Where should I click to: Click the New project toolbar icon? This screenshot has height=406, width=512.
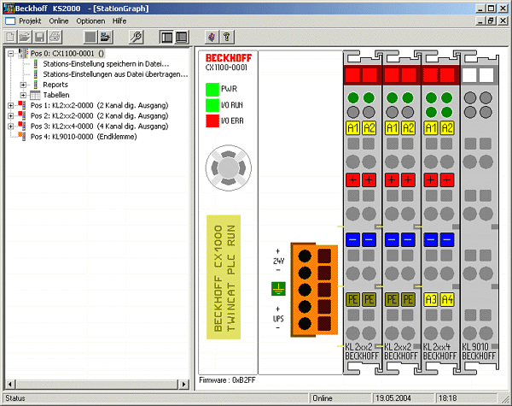[10, 37]
